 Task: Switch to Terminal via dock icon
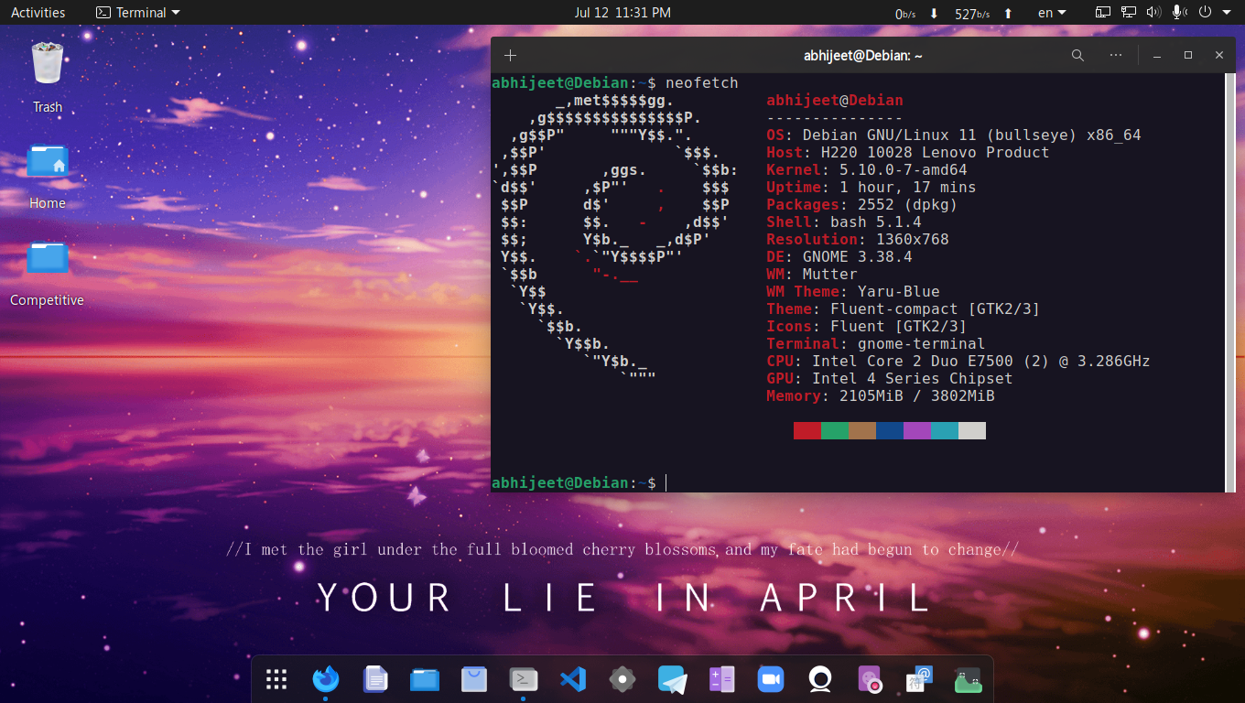tap(524, 679)
